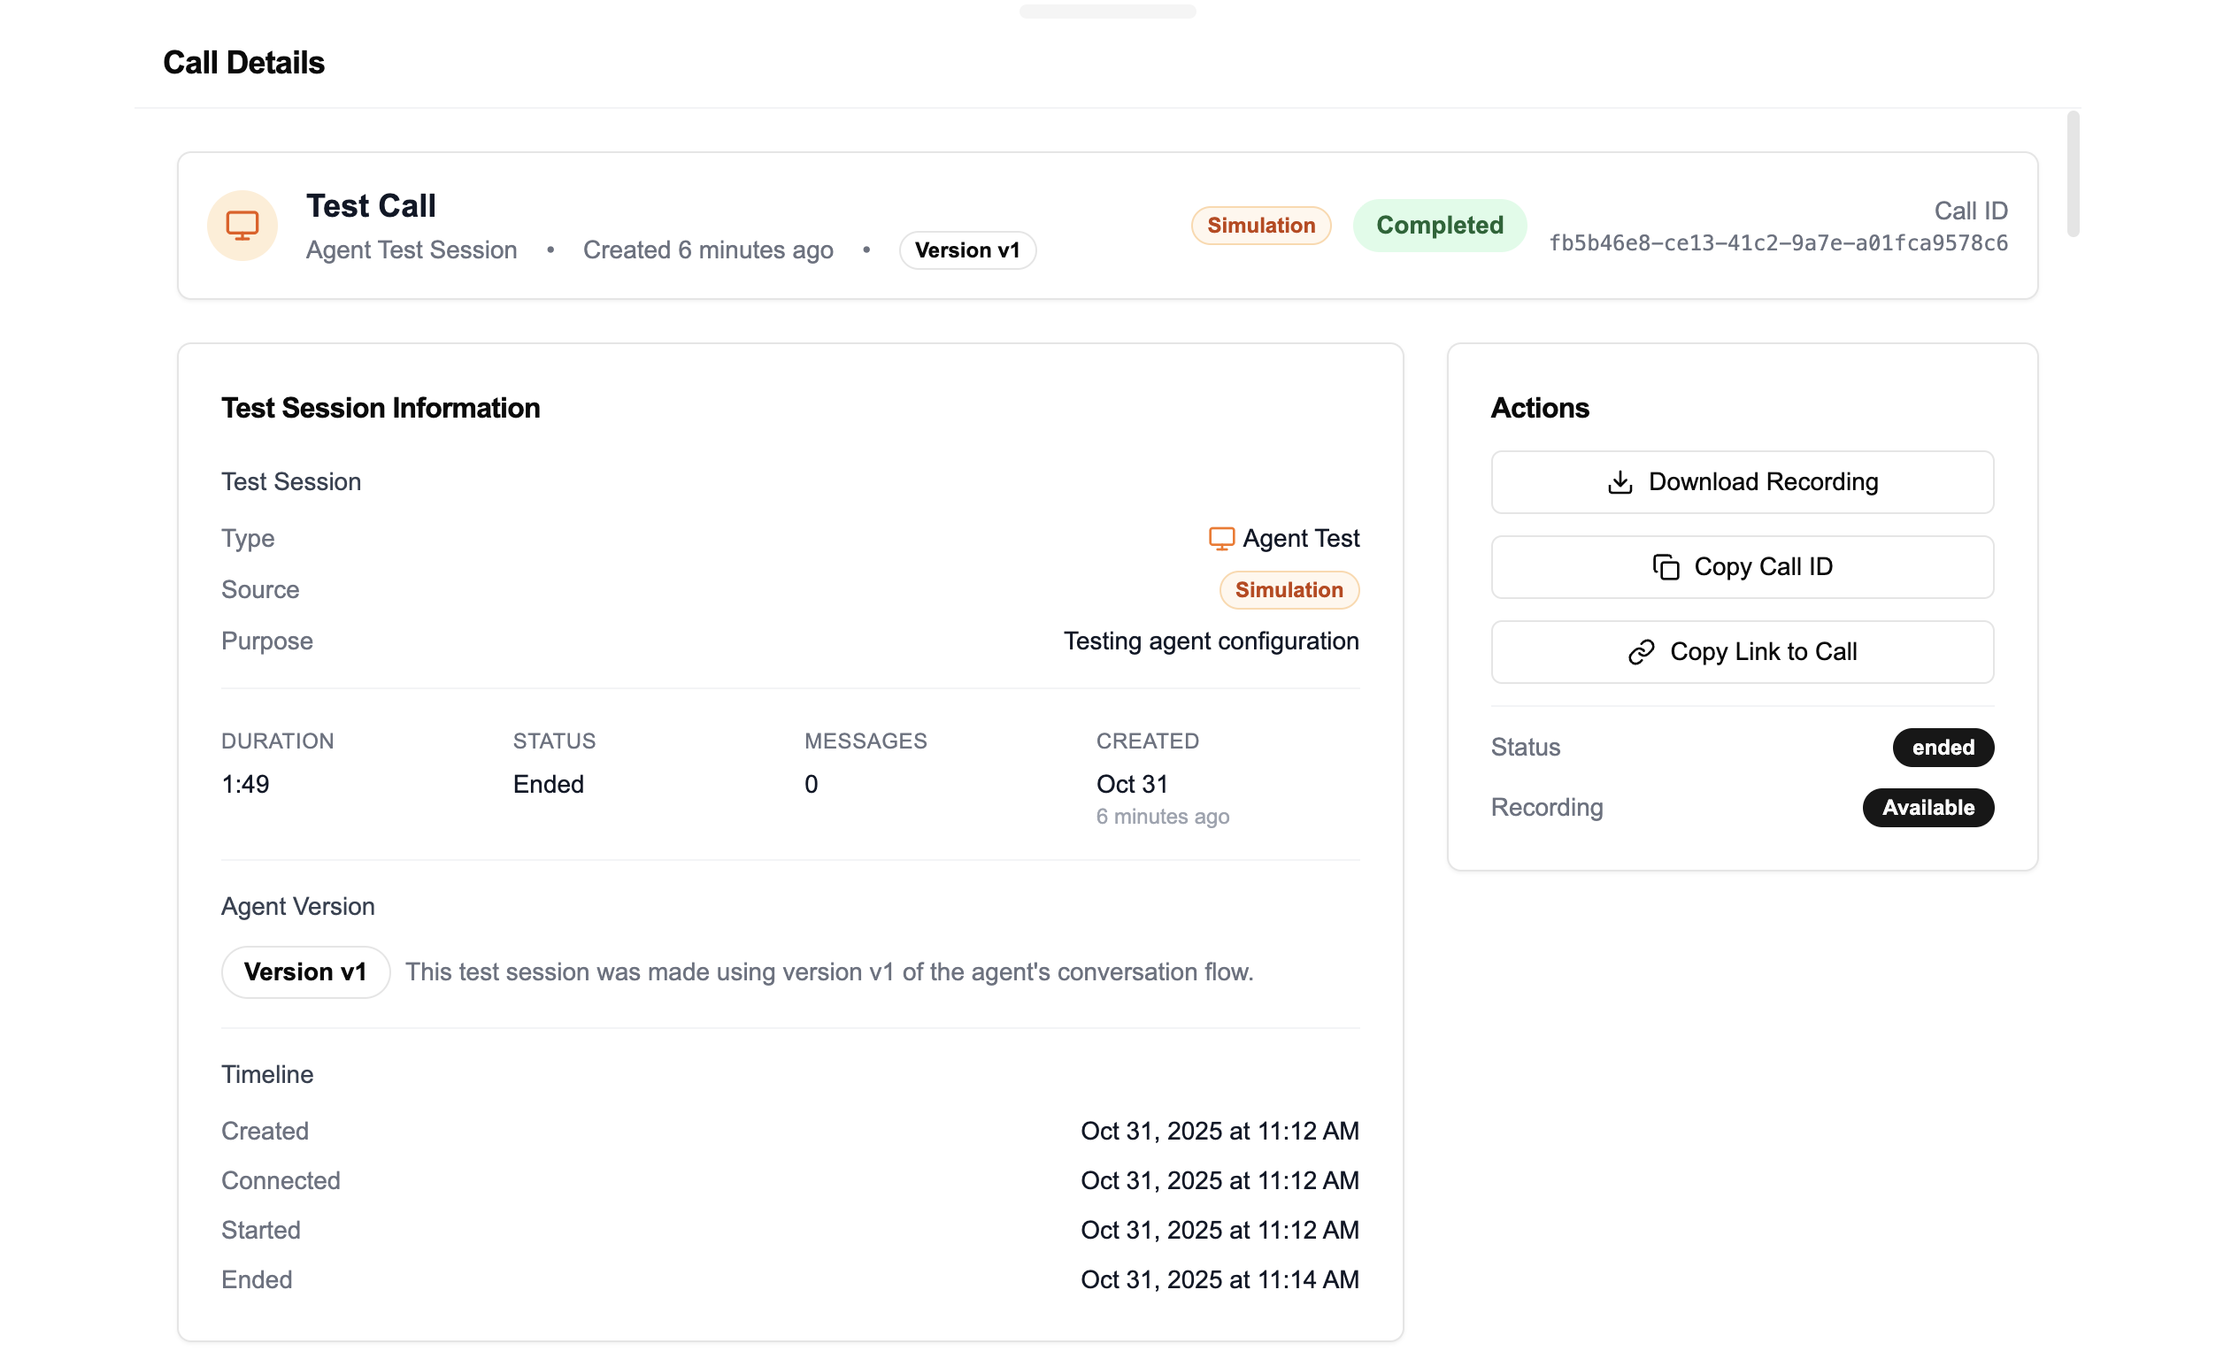Click the black ended status badge
The height and width of the screenshot is (1359, 2216).
click(x=1943, y=748)
